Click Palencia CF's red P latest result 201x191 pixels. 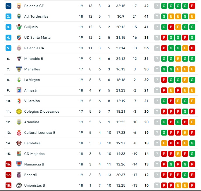point(192,6)
